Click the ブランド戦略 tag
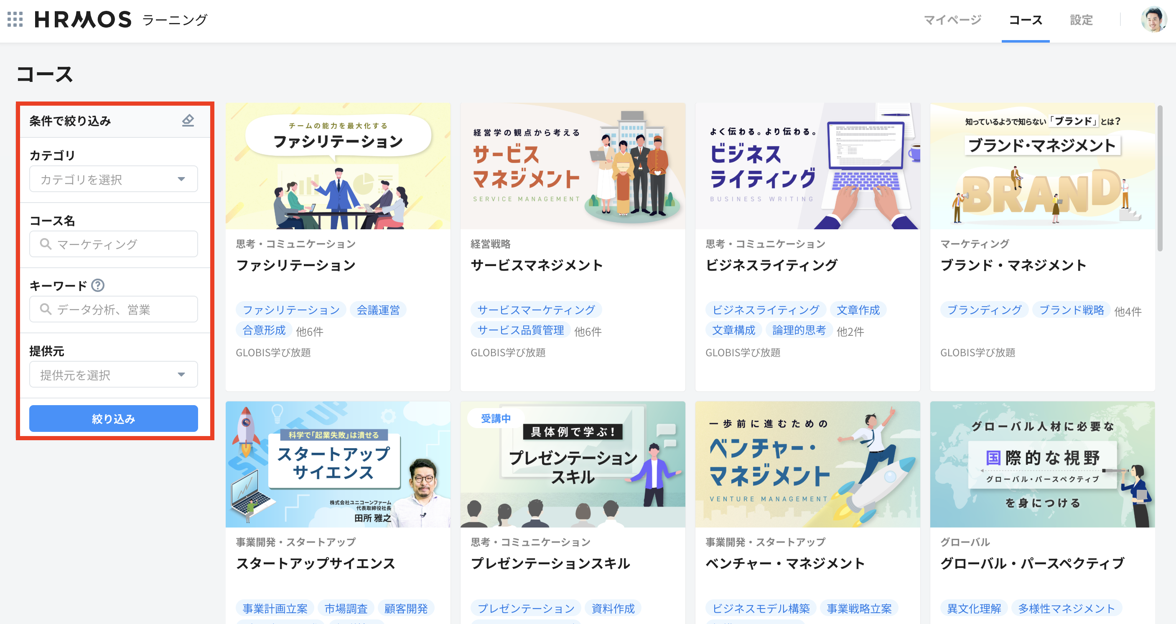This screenshot has height=624, width=1176. (x=1071, y=310)
